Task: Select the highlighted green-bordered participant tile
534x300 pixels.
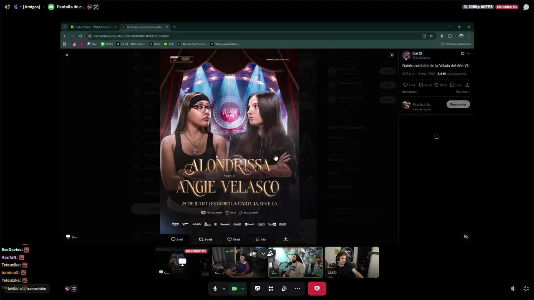Action: (295, 262)
